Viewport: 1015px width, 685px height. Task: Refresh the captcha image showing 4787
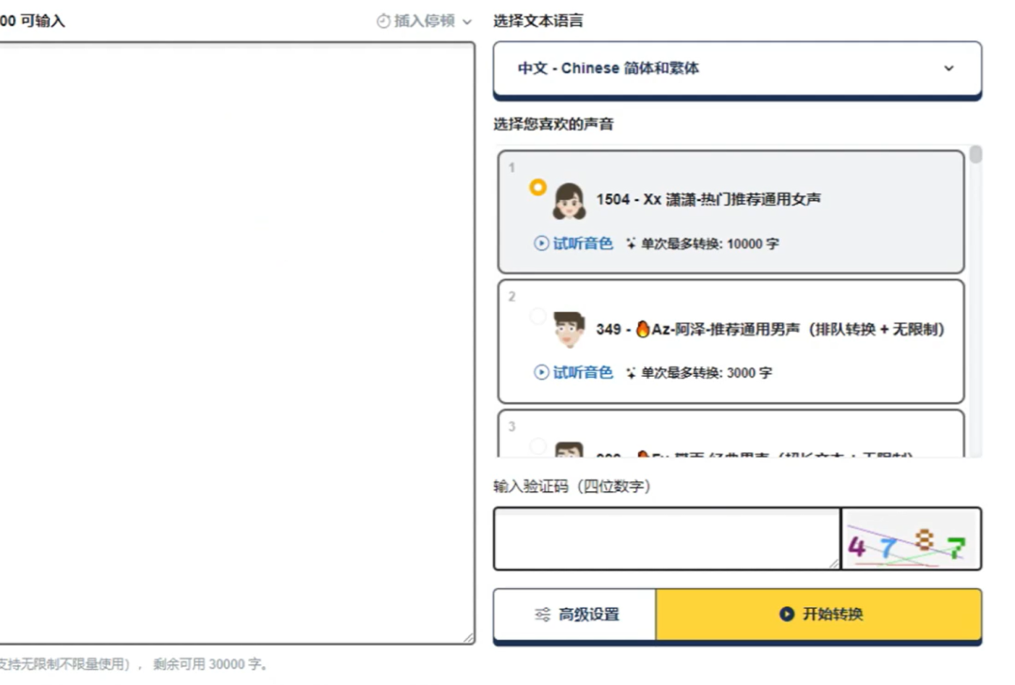coord(911,538)
